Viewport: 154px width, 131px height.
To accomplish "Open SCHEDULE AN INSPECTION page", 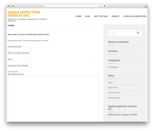I will click(135, 16).
